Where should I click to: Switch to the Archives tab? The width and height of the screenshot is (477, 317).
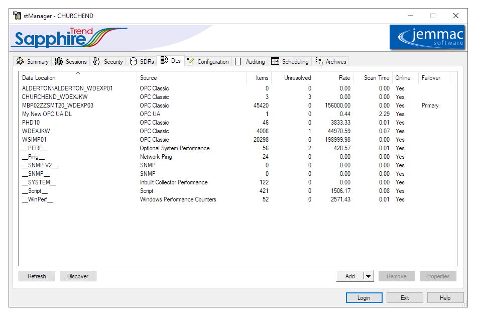[330, 61]
